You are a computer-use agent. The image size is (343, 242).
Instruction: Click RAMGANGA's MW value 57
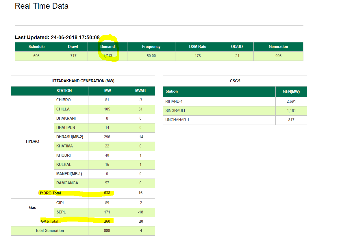tap(107, 183)
